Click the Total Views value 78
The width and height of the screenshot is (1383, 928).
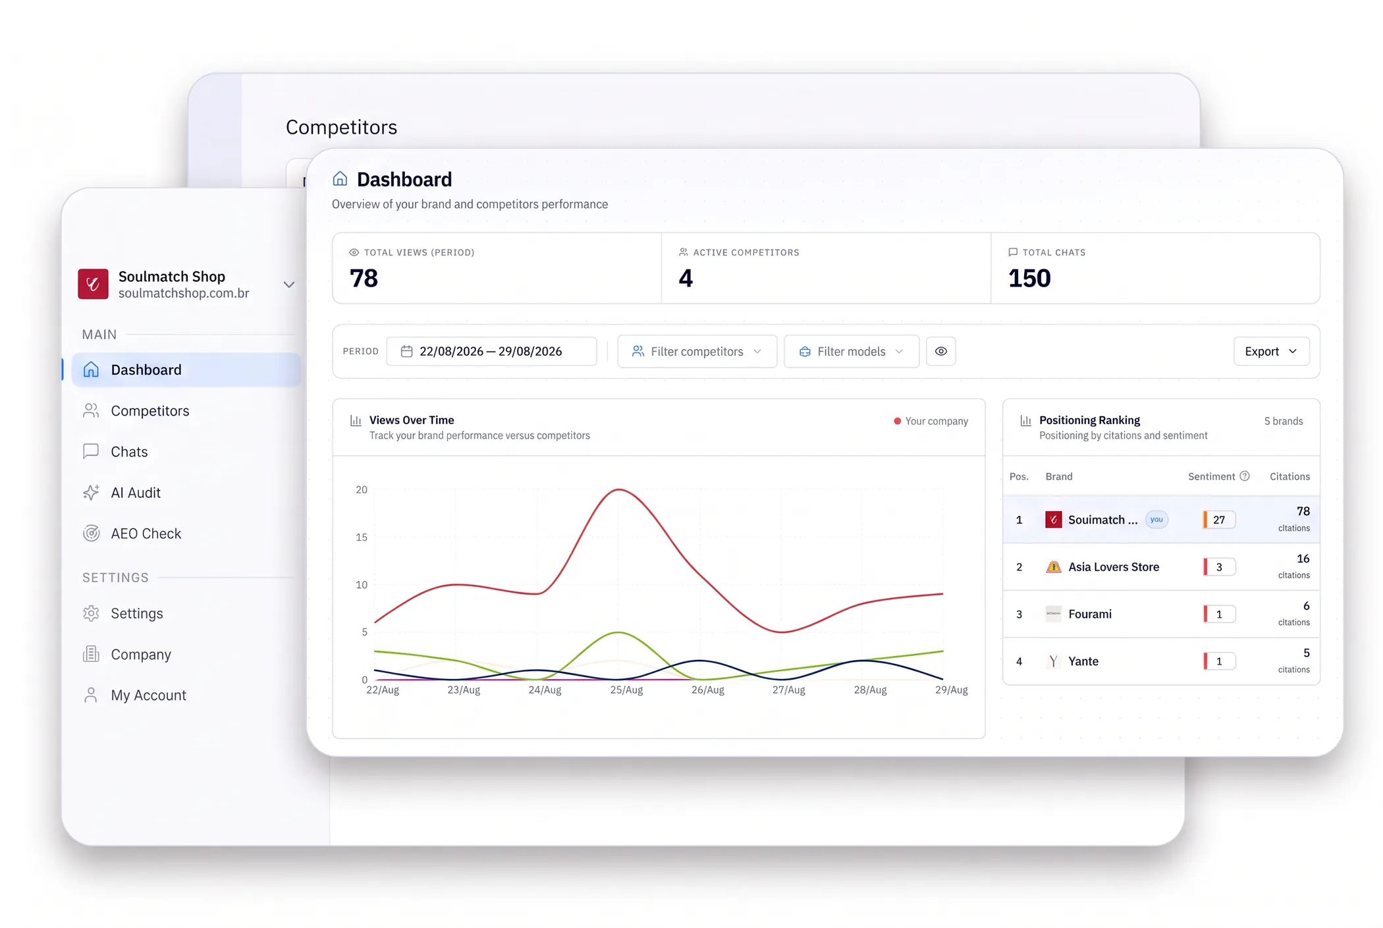364,278
